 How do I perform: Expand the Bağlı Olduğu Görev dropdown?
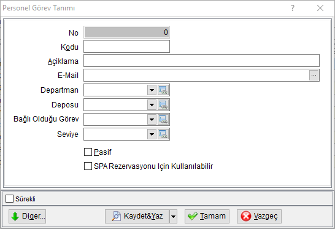(152, 119)
